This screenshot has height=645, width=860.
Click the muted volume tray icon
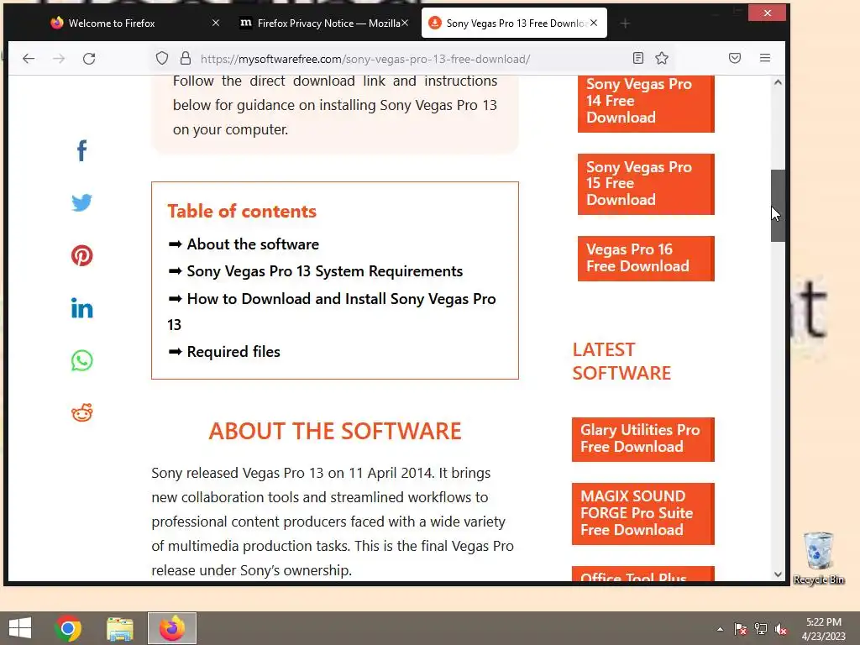point(781,629)
